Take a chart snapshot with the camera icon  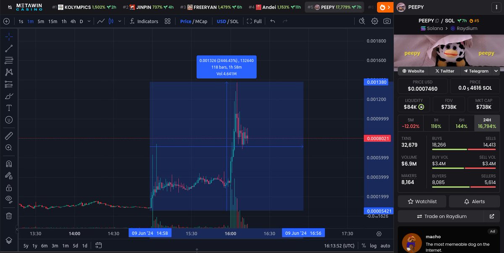(x=387, y=21)
